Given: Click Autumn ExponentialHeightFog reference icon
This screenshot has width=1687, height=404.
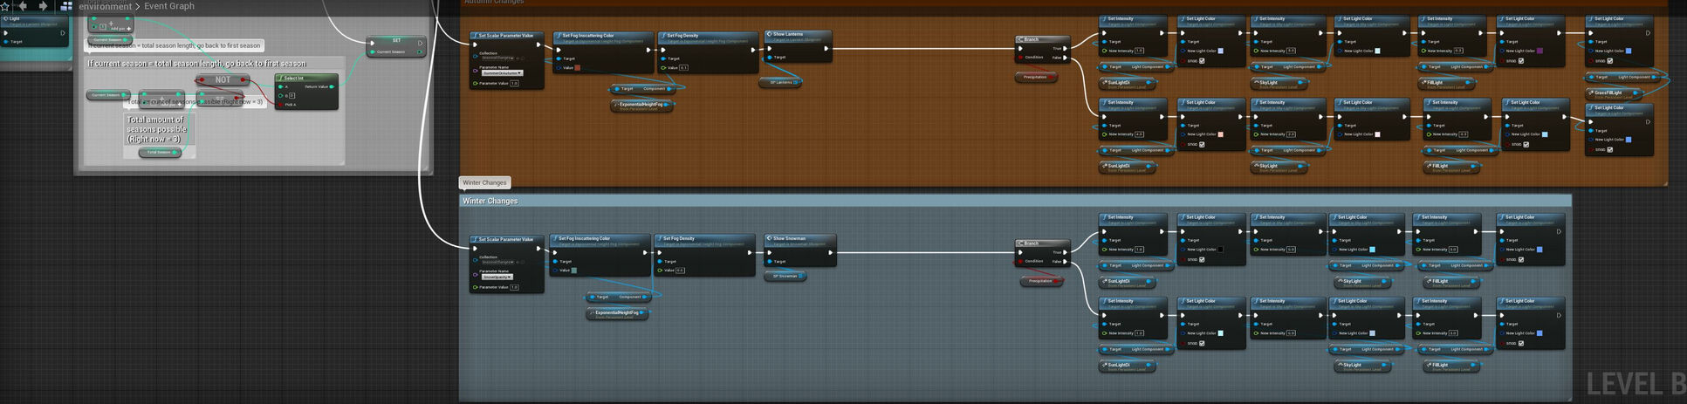Looking at the screenshot, I should point(616,104).
